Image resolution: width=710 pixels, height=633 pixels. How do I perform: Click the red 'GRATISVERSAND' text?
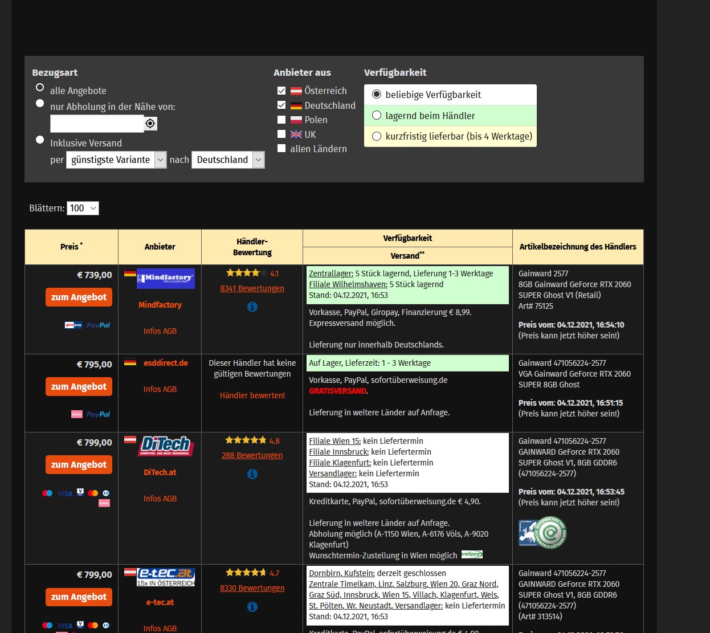338,391
